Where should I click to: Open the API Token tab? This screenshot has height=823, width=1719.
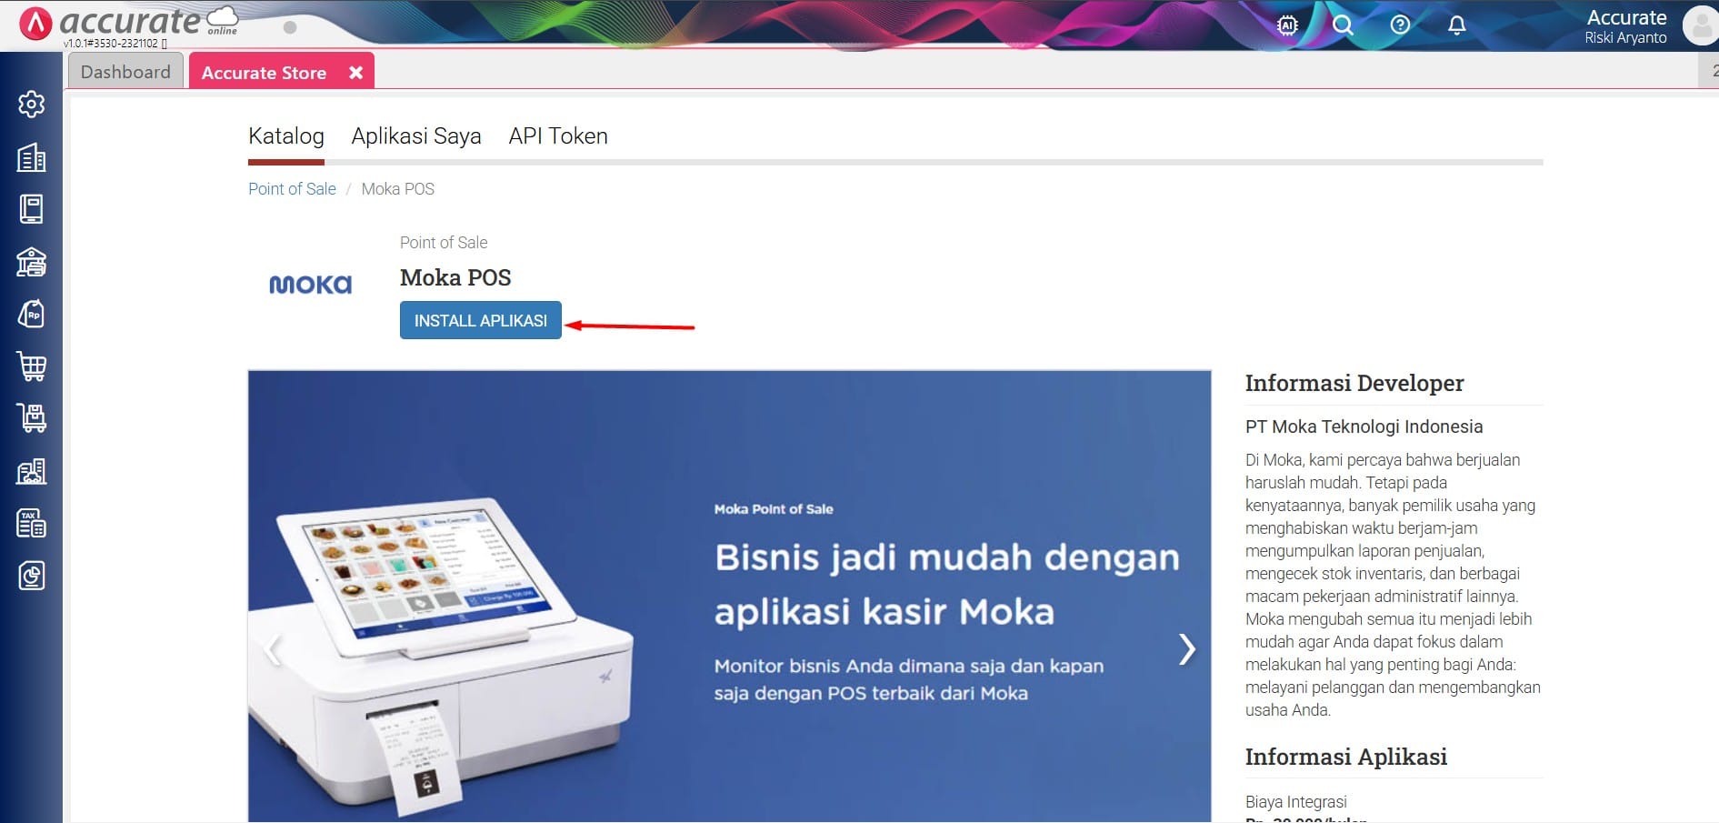(558, 136)
